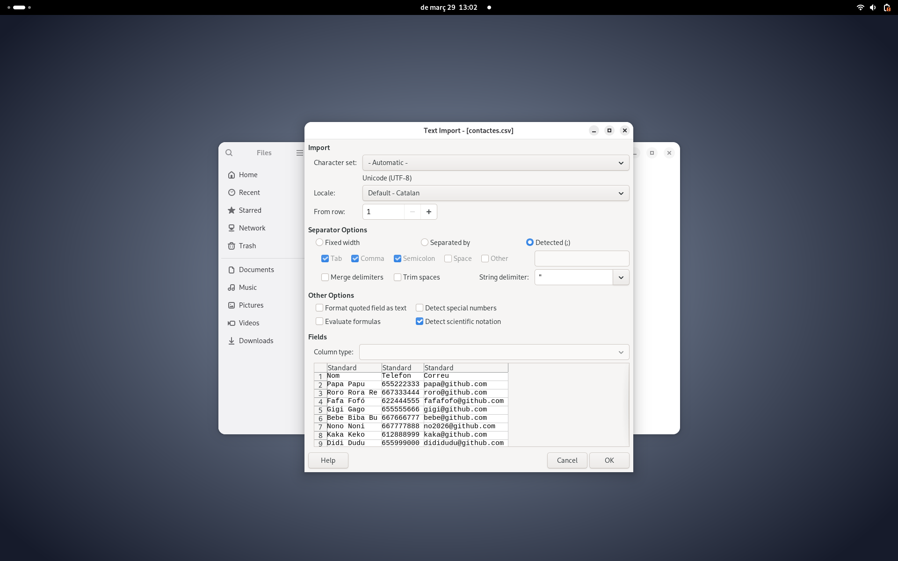Go to Recent in the sidebar
Viewport: 898px width, 561px height.
249,193
